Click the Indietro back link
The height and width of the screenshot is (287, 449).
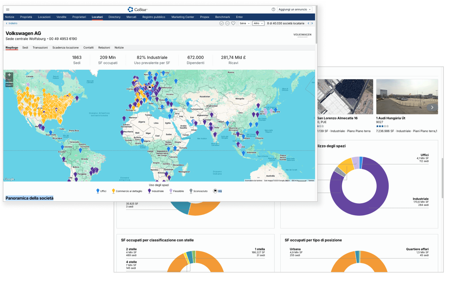[12, 23]
